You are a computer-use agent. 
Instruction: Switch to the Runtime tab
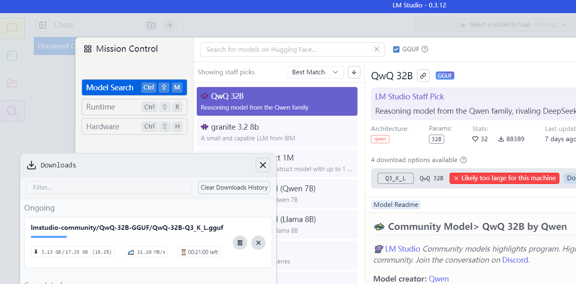(x=134, y=107)
